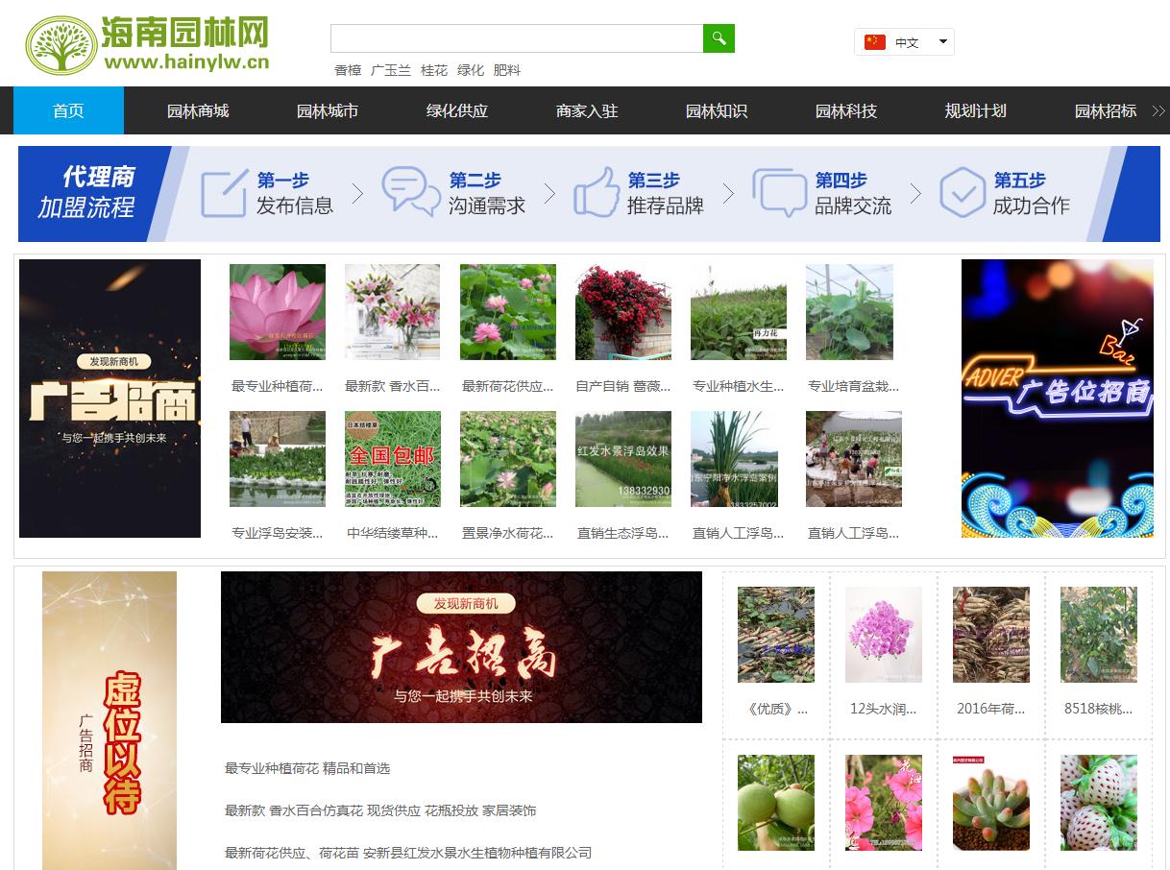Click inside the search input field
1170x870 pixels.
(514, 38)
